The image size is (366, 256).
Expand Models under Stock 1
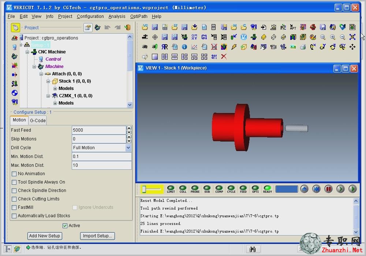55,89
